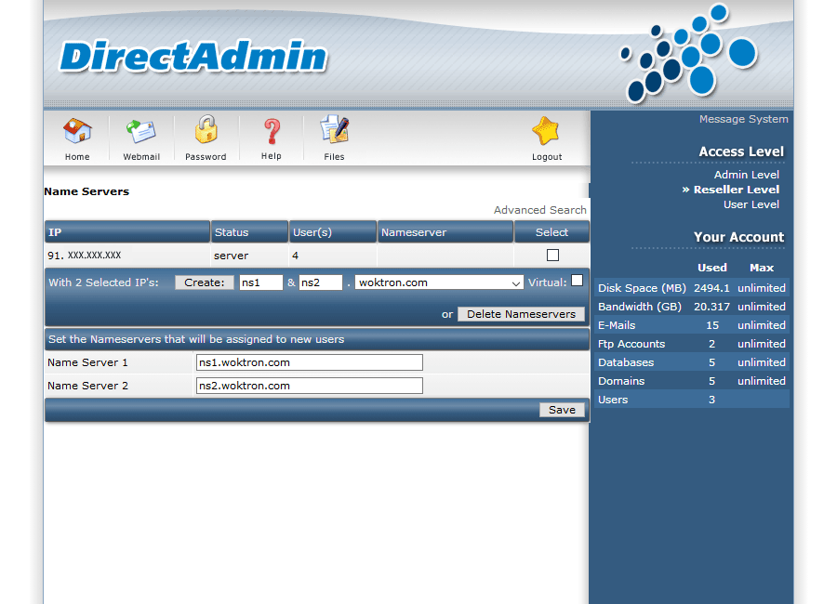The width and height of the screenshot is (837, 604).
Task: Click the Name Server 1 input field
Action: 310,362
